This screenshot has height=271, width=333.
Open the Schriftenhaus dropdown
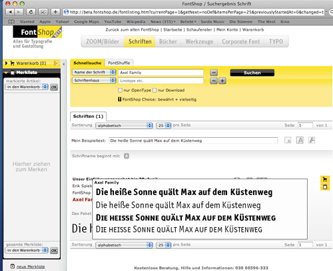point(94,81)
